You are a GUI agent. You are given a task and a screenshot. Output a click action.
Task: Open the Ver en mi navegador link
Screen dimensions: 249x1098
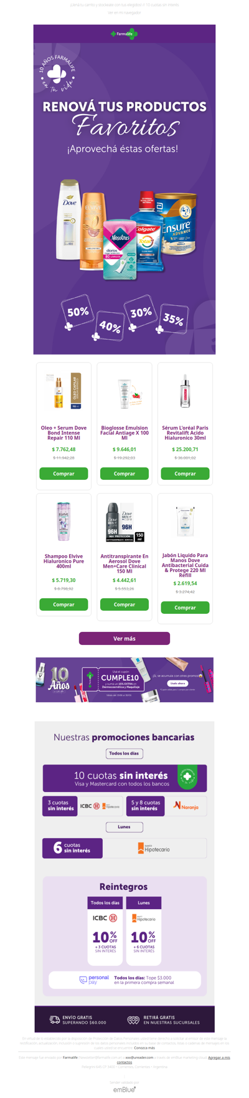pos(124,12)
